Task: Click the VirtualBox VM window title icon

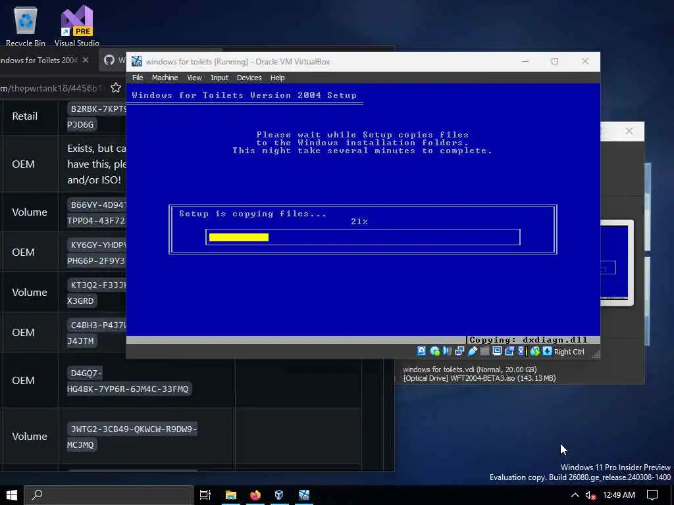Action: [x=137, y=61]
